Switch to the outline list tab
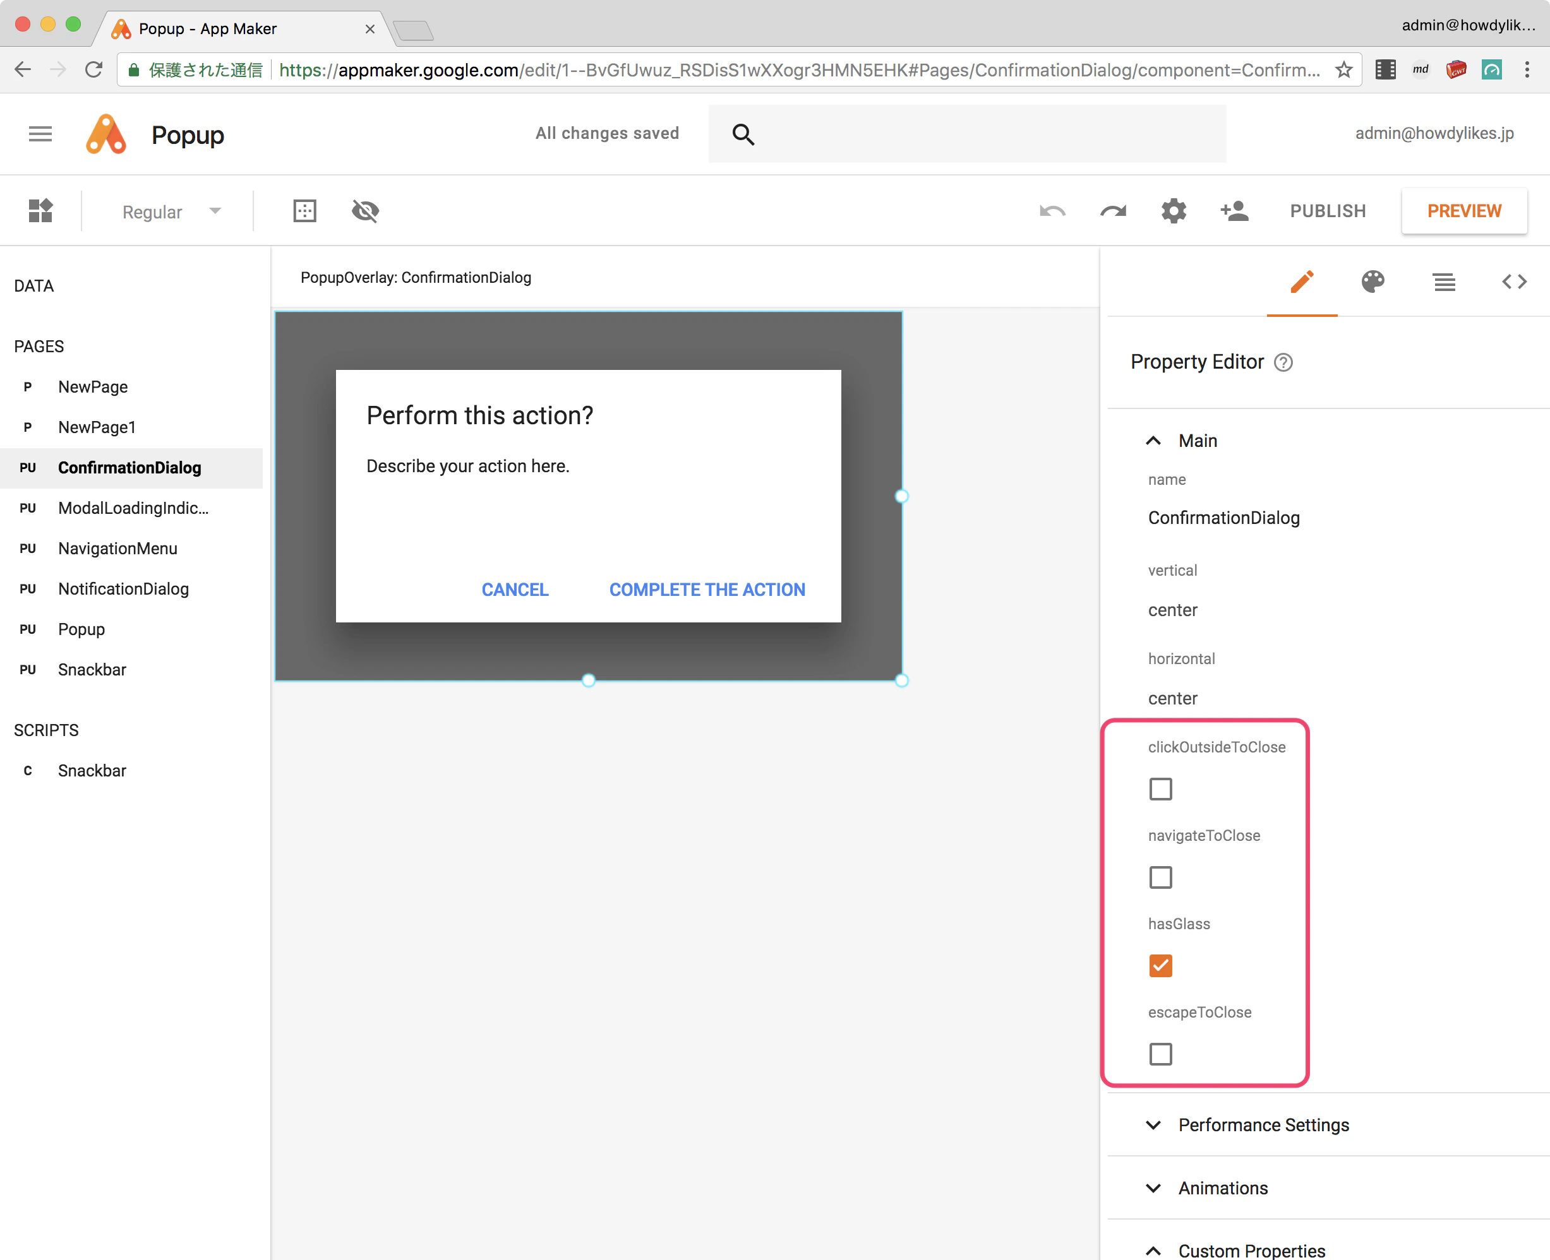Image resolution: width=1550 pixels, height=1260 pixels. point(1444,282)
